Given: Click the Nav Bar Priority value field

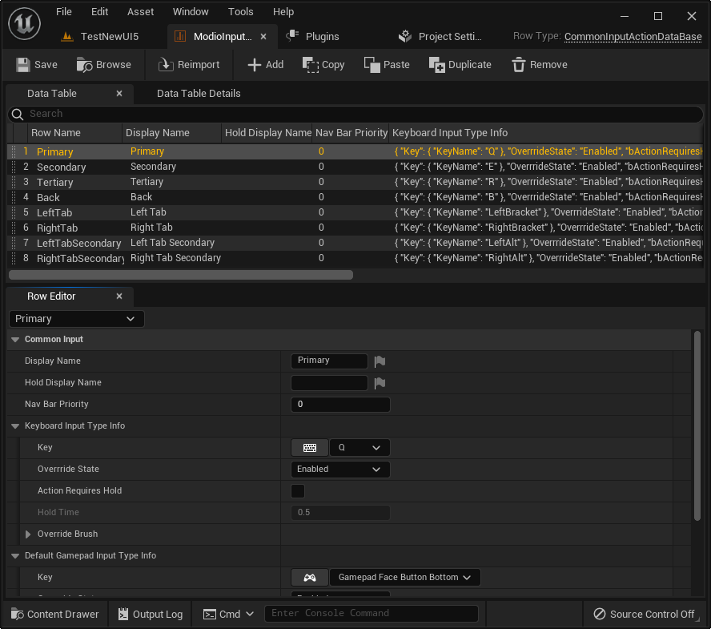Looking at the screenshot, I should (340, 405).
